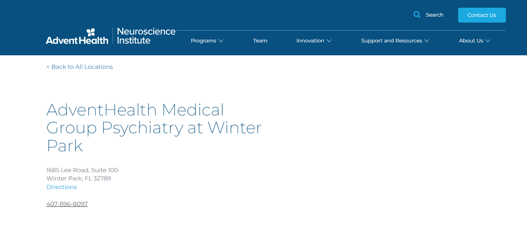Click the Contact Us button

click(482, 15)
